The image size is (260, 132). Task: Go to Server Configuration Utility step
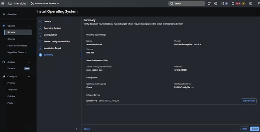[x=57, y=41]
